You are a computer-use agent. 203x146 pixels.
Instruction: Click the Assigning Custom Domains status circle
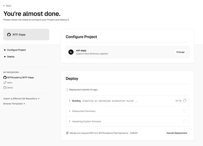click(185, 121)
